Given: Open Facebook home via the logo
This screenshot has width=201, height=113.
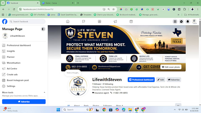Looking at the screenshot, I should [x=5, y=22].
